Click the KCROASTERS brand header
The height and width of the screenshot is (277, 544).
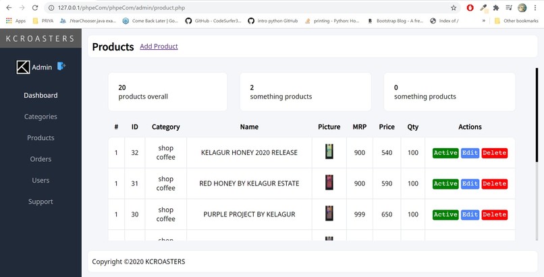(40, 38)
